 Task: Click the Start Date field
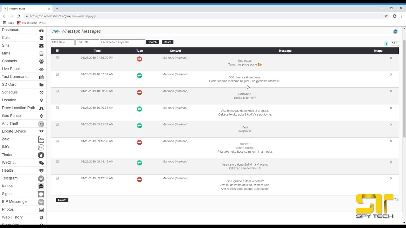63,42
